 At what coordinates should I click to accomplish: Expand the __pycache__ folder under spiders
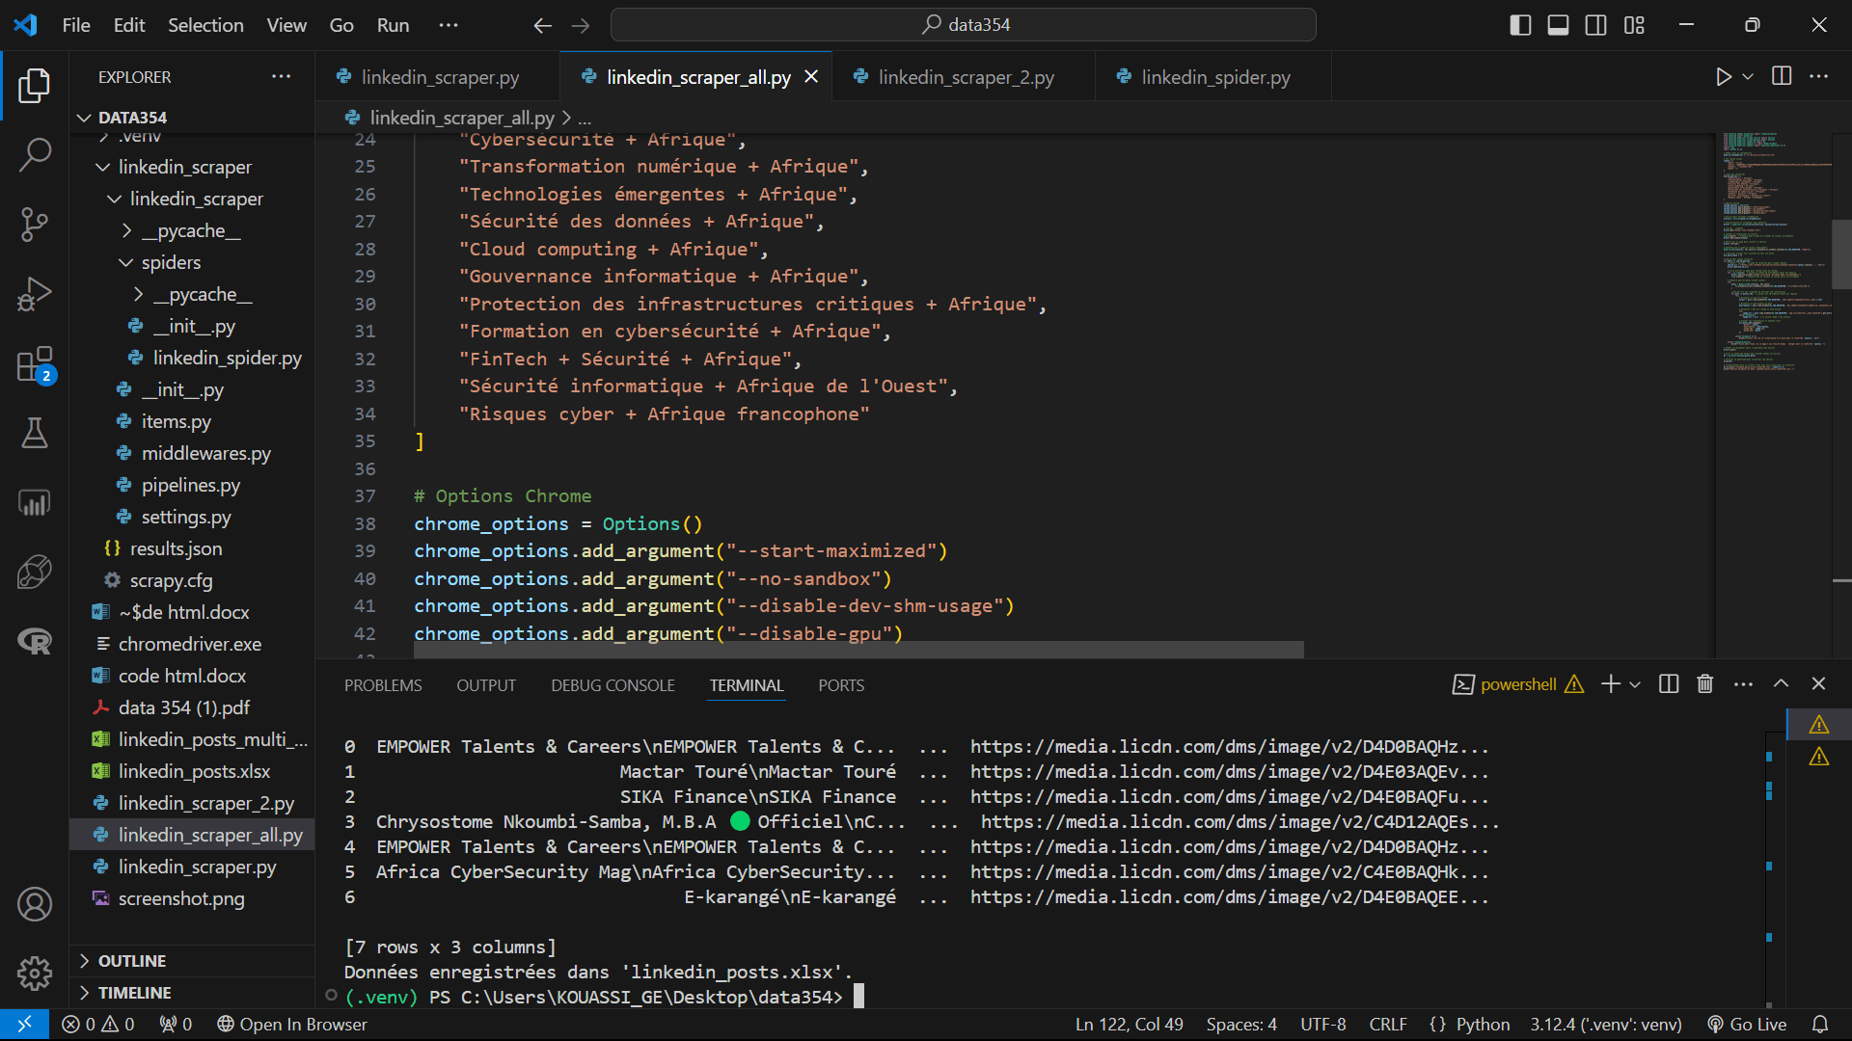(x=138, y=294)
